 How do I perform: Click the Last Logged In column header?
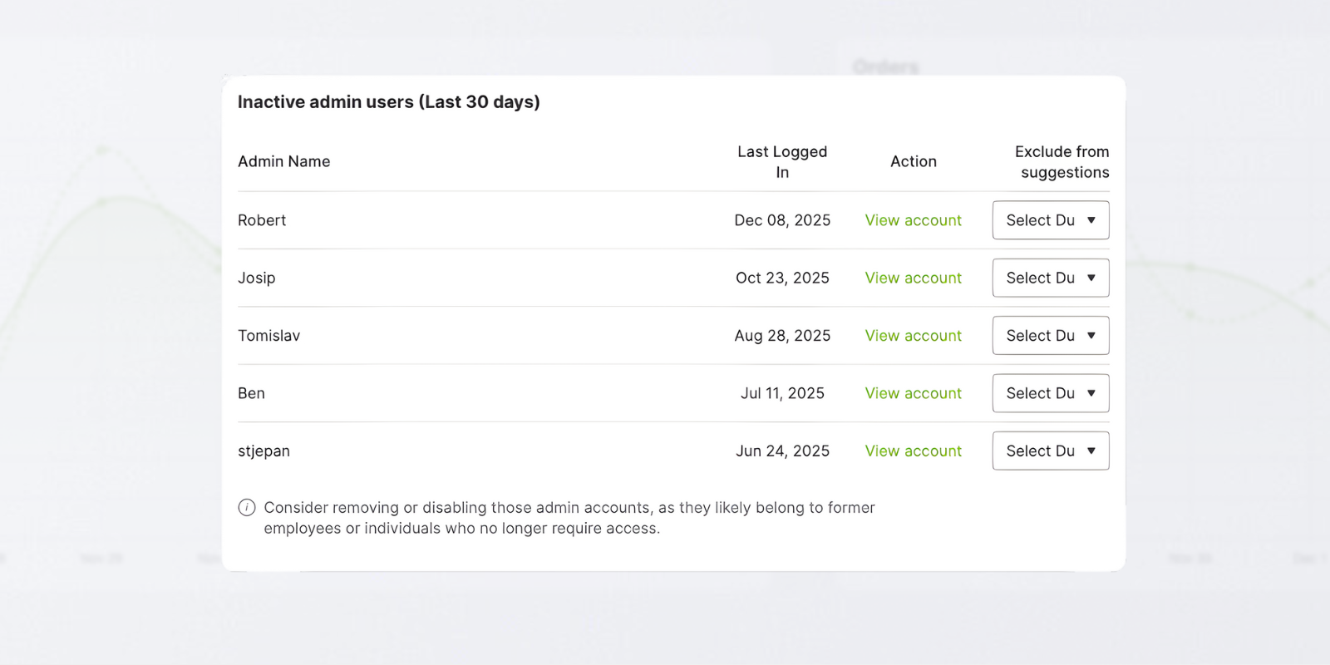point(782,162)
